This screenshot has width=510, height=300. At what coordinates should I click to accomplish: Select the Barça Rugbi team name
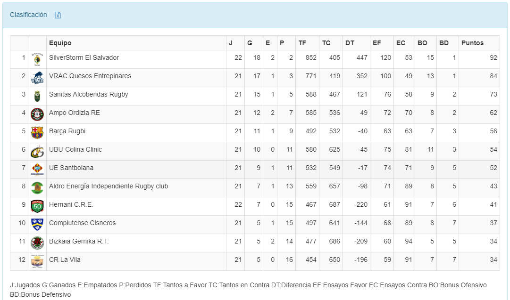click(67, 131)
